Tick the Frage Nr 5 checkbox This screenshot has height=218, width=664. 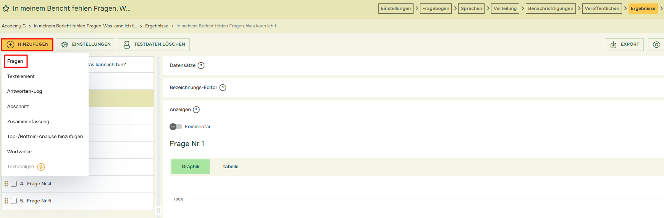[x=14, y=201]
